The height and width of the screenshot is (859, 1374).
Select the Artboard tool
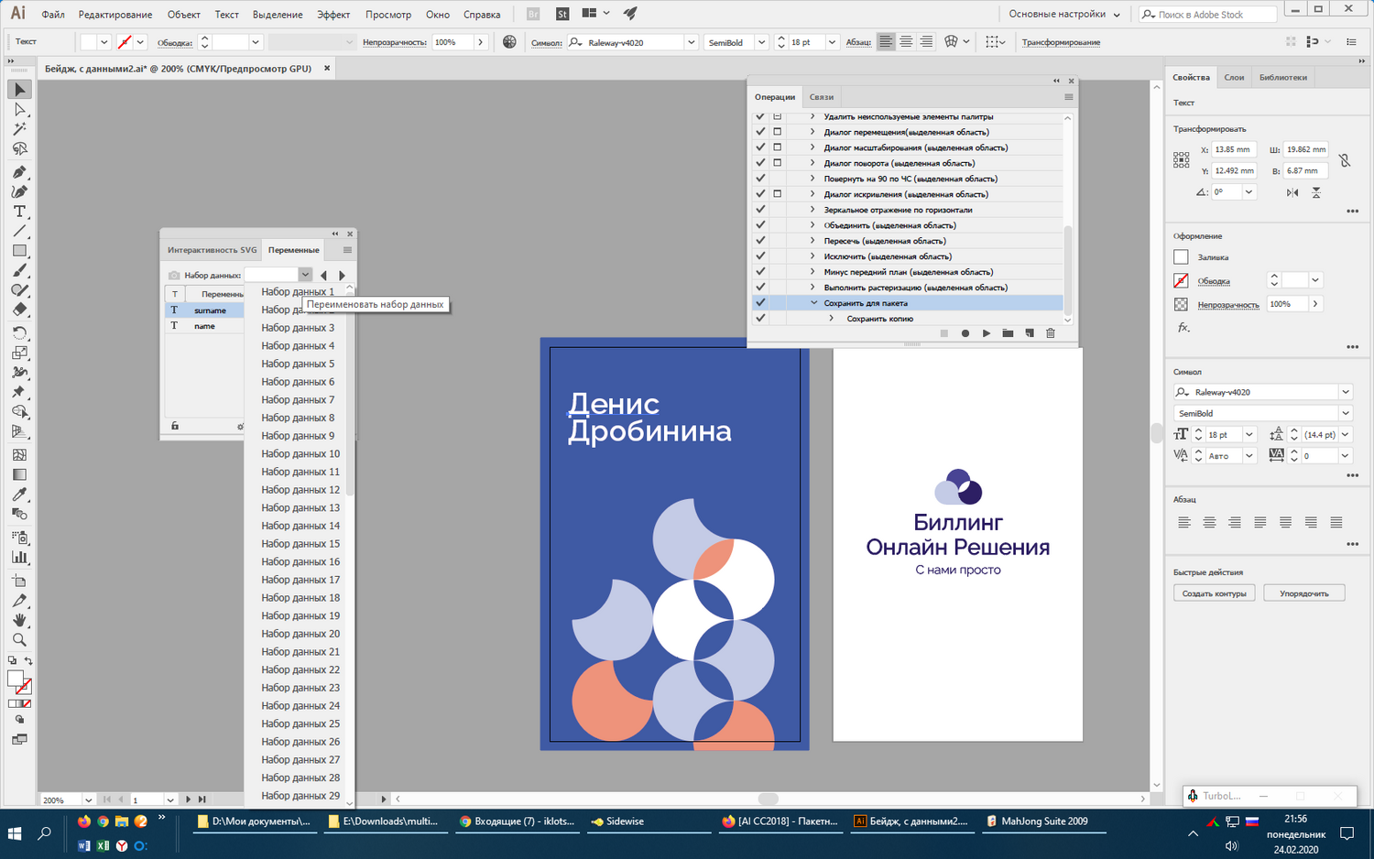click(19, 581)
